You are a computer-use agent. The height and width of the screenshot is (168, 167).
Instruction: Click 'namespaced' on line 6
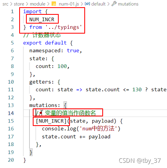click(45, 51)
